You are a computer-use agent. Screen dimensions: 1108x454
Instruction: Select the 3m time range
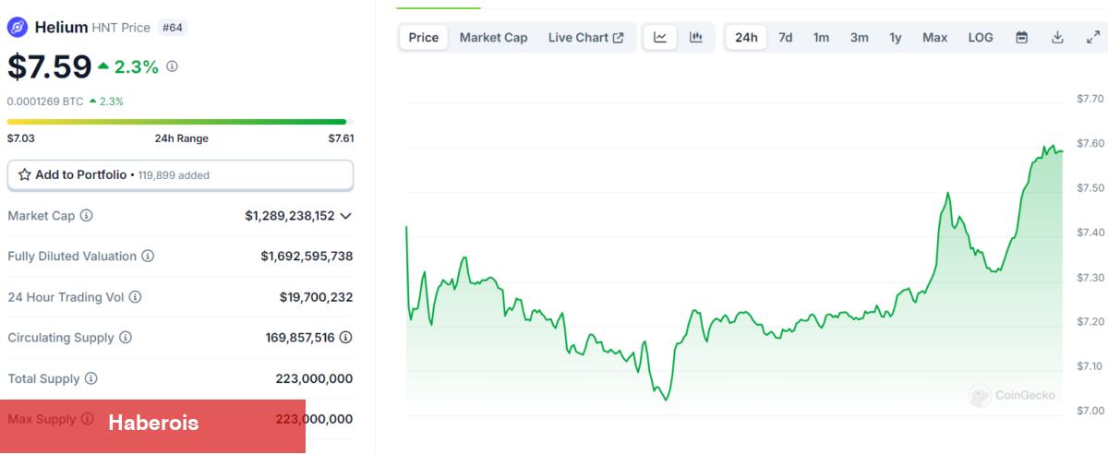[x=859, y=38]
